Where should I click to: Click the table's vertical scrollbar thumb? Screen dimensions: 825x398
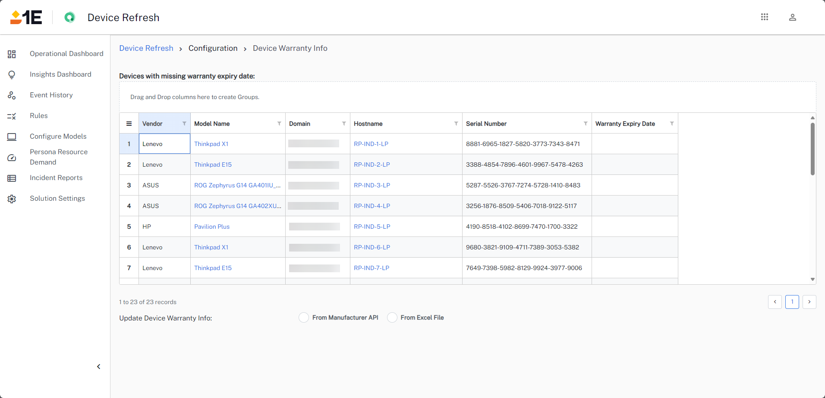[x=812, y=149]
